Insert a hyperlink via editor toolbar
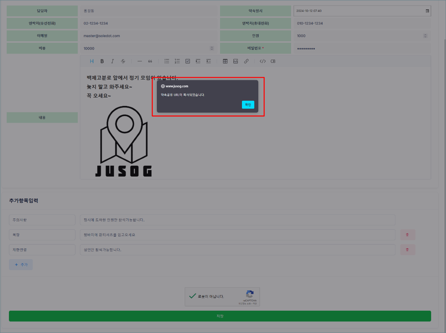Viewport: 446px width, 333px height. tap(246, 61)
